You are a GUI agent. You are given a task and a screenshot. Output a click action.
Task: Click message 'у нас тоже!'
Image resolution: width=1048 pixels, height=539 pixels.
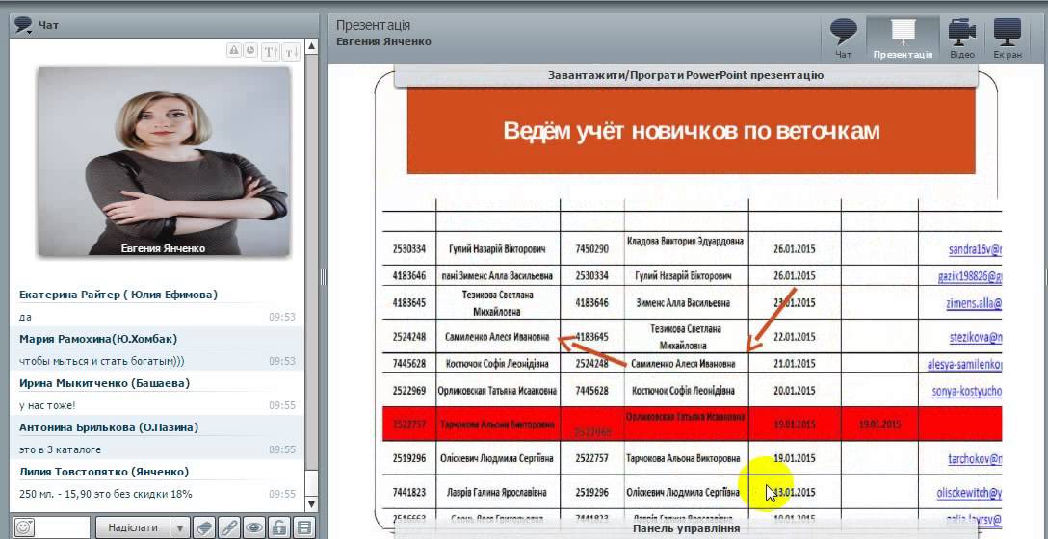(47, 405)
